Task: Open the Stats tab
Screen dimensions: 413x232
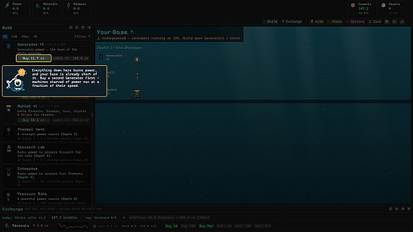Action: [x=335, y=22]
